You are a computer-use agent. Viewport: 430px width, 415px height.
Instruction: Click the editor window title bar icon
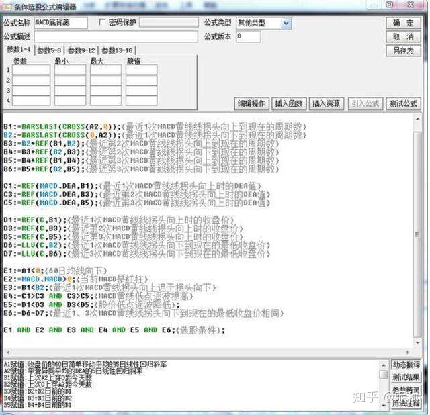point(7,7)
